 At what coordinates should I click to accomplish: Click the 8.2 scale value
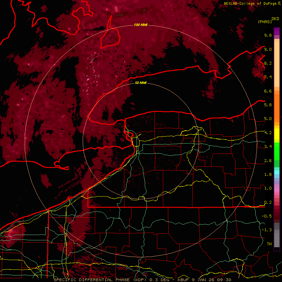click(x=268, y=63)
